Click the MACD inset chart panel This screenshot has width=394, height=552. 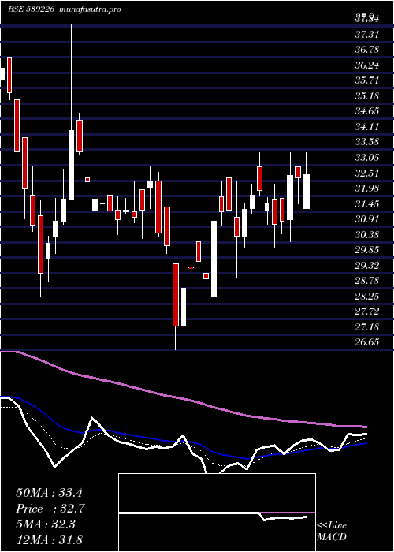pos(217,513)
